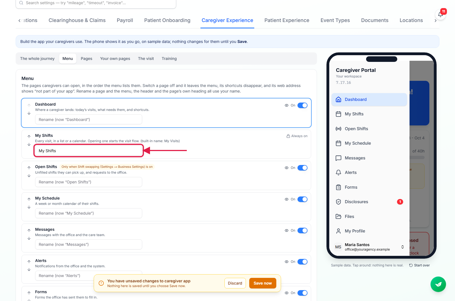The height and width of the screenshot is (301, 455).
Task: Click the Forms clipboard icon in preview
Action: click(x=338, y=187)
